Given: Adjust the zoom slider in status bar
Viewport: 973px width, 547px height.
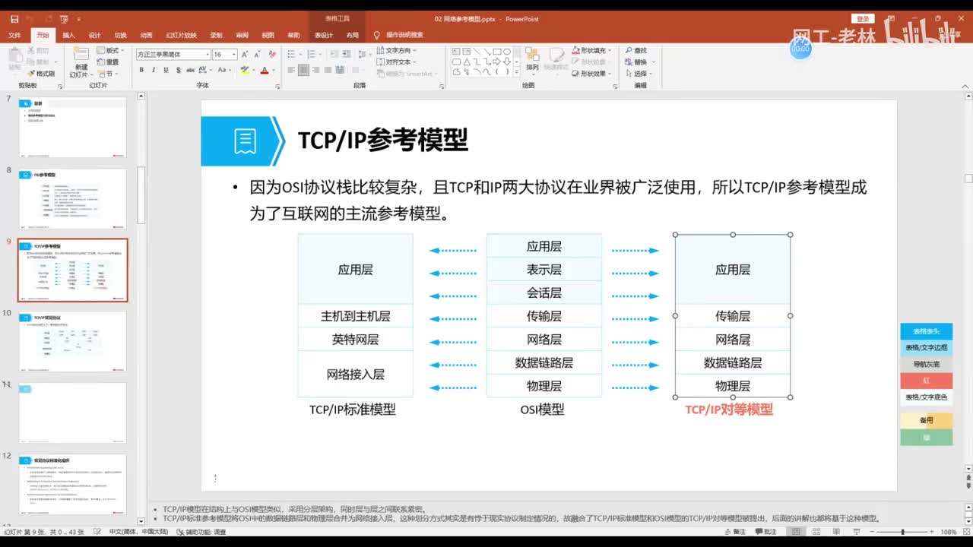Looking at the screenshot, I should [903, 532].
